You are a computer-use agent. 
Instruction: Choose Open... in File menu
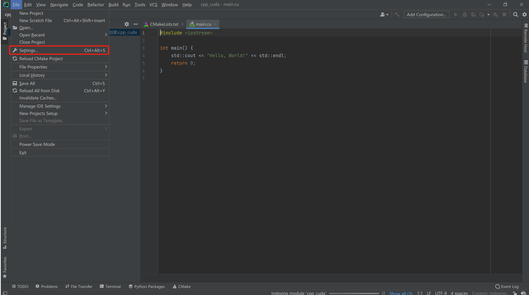(60, 28)
